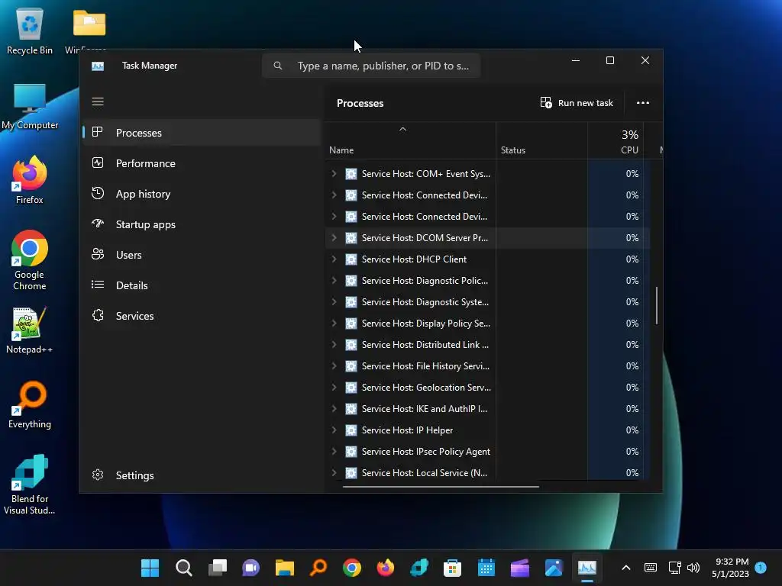Click the horizontal scrollbar of process list
This screenshot has height=586, width=782.
coord(441,486)
